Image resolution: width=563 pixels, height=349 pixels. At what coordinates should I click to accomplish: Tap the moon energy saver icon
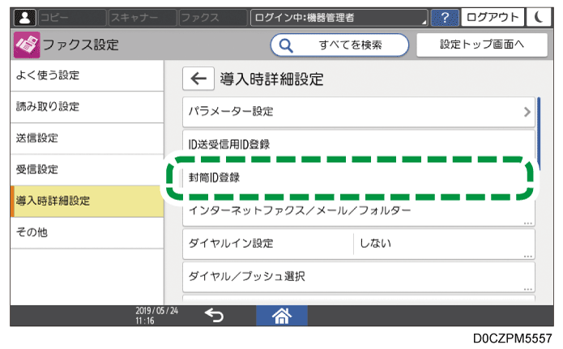(x=539, y=17)
